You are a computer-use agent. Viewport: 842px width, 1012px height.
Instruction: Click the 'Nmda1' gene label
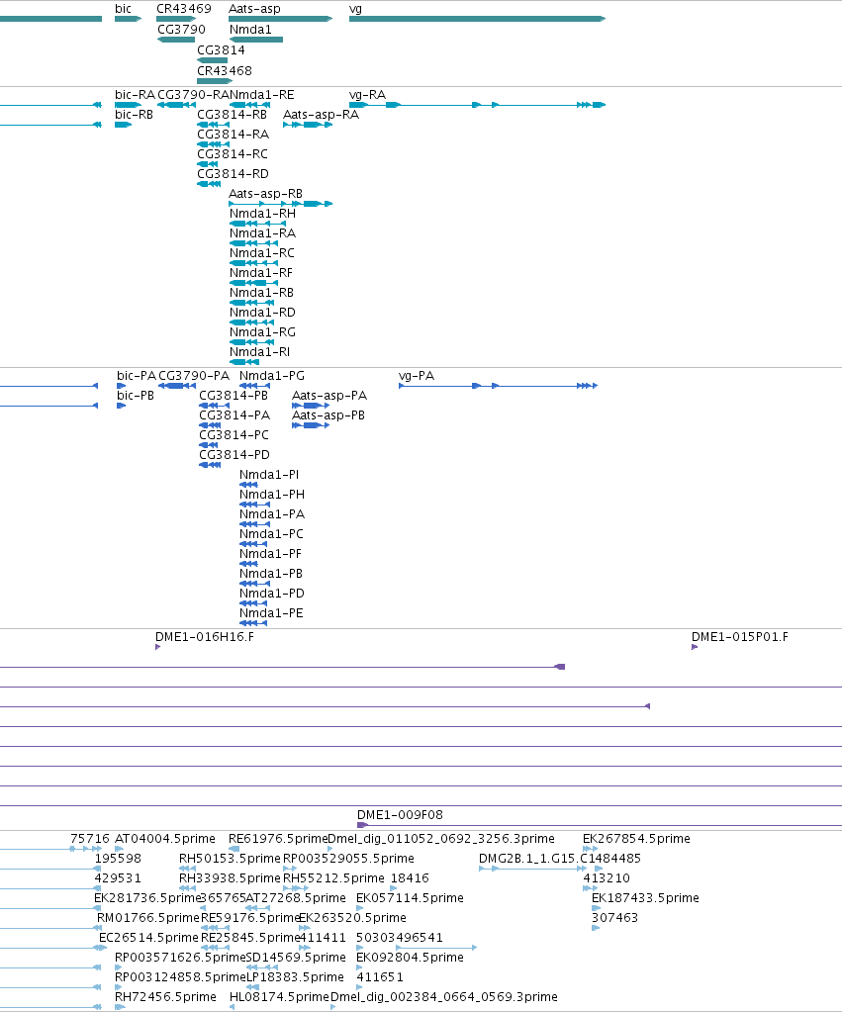coord(250,30)
